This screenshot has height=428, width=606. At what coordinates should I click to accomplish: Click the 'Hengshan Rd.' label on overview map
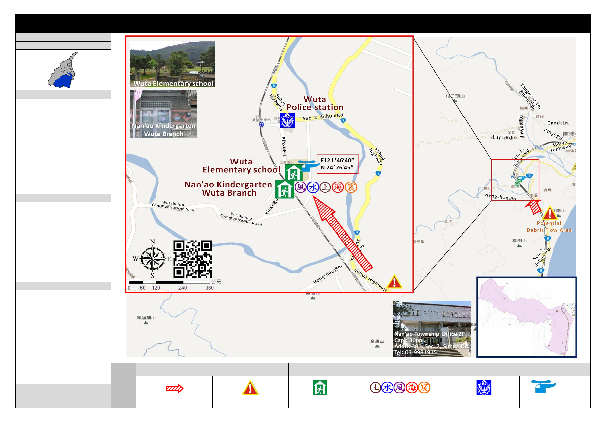click(501, 197)
